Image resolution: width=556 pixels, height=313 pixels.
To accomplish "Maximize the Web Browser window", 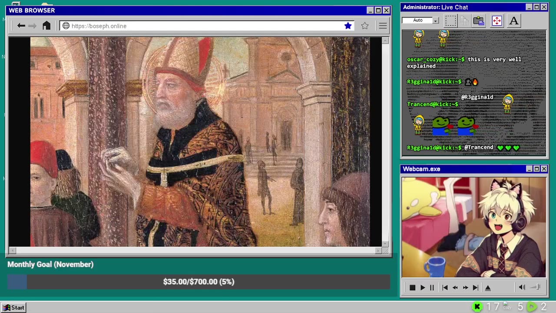I will pyautogui.click(x=378, y=10).
